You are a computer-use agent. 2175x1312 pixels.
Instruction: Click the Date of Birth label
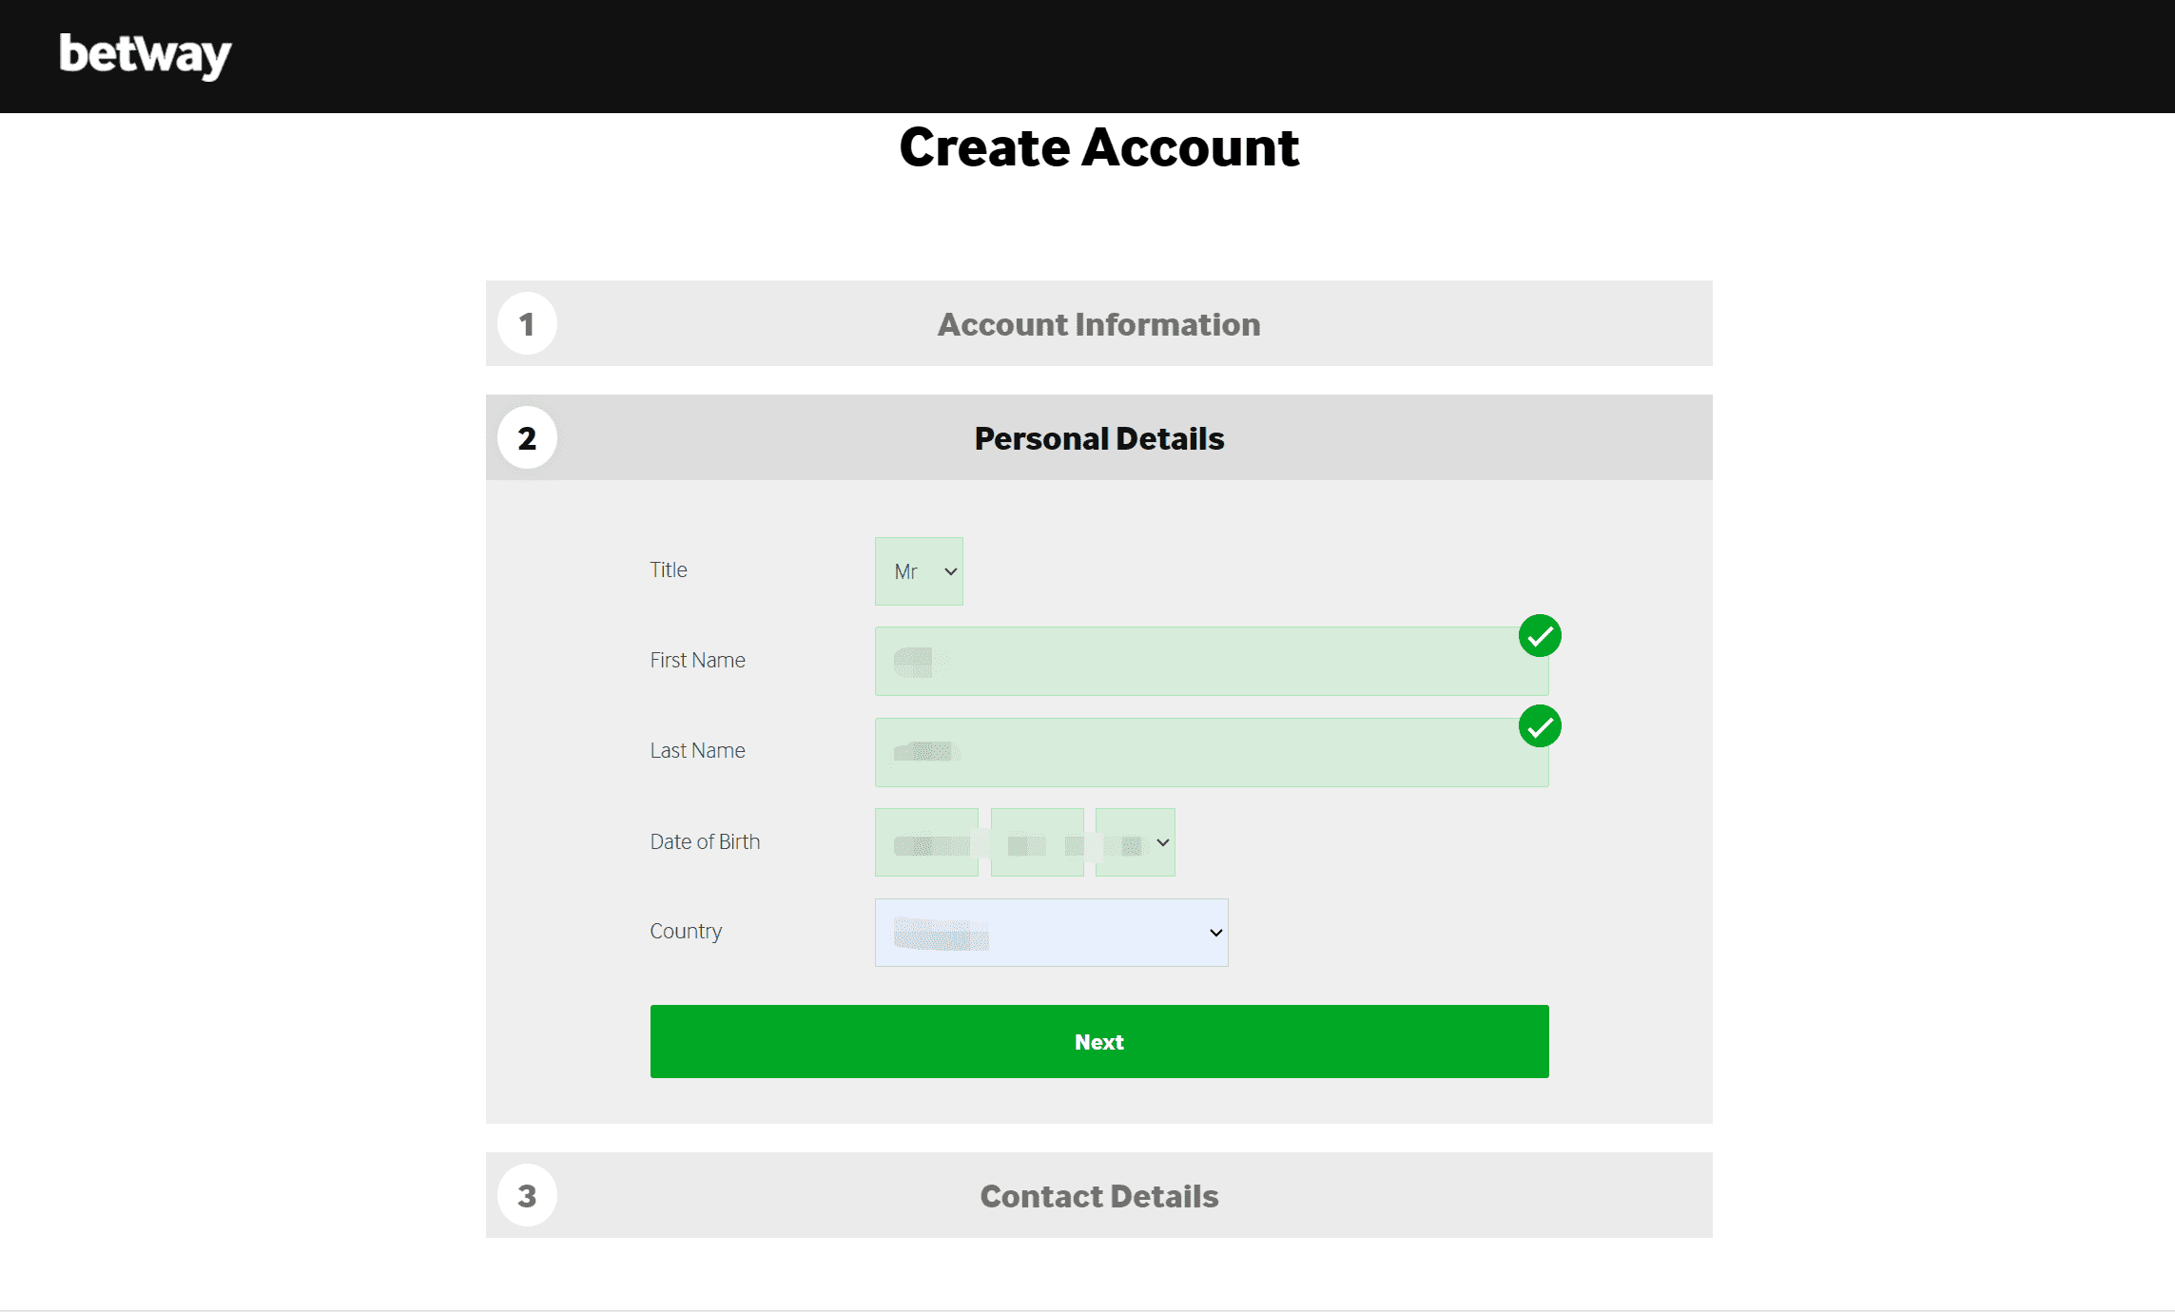click(705, 842)
